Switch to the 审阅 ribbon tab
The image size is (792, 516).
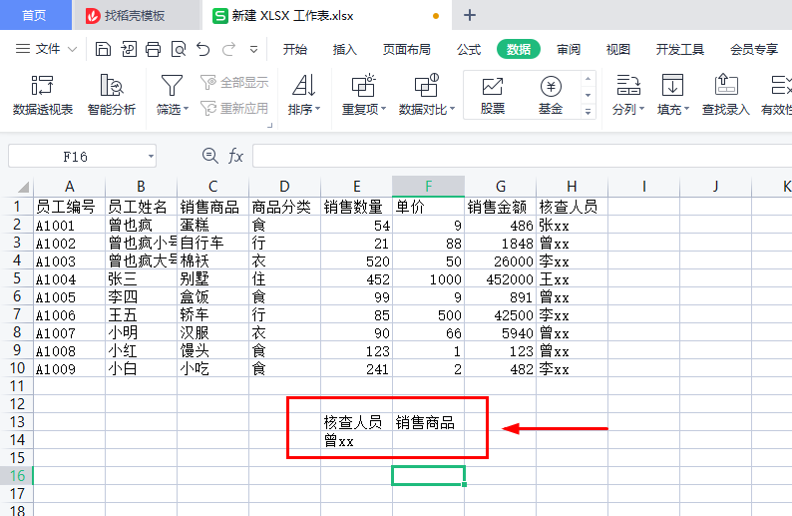(x=569, y=50)
